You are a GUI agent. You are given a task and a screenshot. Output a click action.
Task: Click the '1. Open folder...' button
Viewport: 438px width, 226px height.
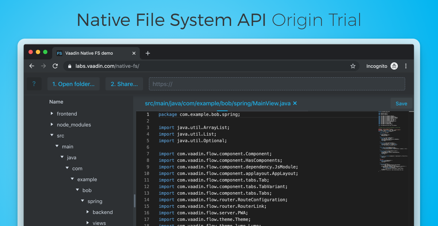click(73, 83)
